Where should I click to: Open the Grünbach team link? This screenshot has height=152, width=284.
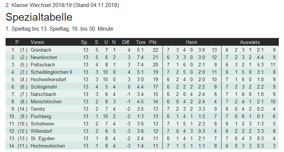41,50
